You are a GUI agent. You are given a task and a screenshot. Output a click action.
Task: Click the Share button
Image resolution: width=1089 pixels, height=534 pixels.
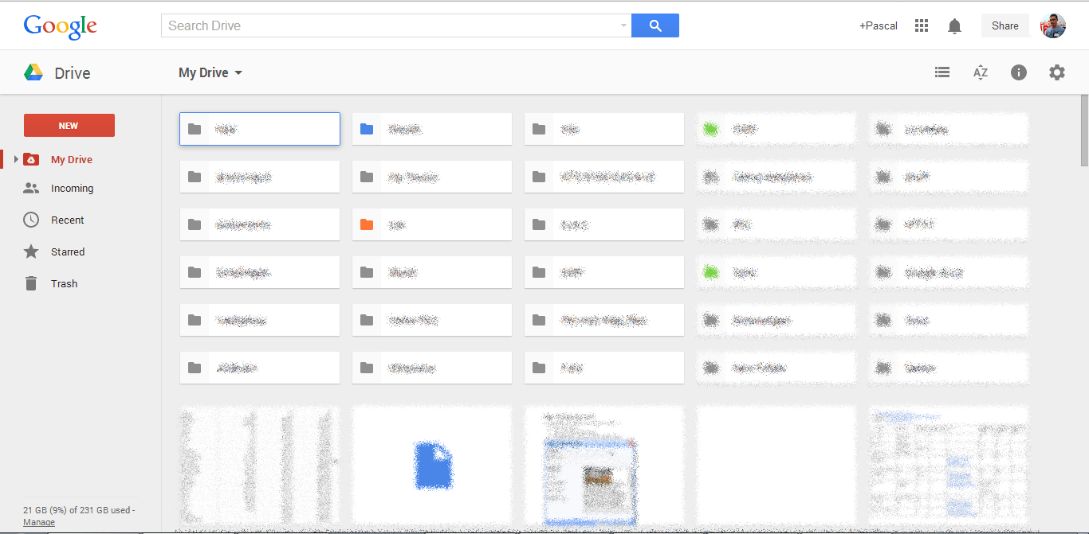[1004, 25]
